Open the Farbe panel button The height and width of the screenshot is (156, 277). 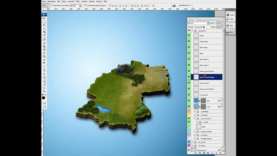click(x=230, y=15)
